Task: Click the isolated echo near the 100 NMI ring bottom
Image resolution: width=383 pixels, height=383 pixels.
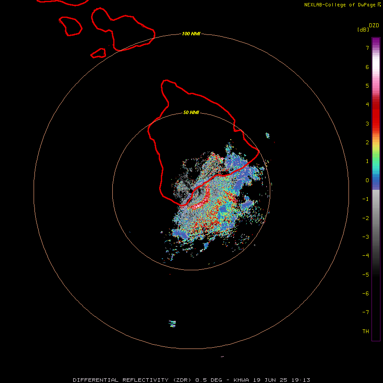Action: click(x=172, y=324)
